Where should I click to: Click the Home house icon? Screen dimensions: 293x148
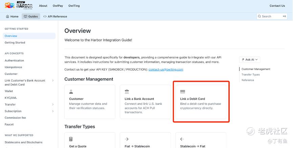point(7,17)
